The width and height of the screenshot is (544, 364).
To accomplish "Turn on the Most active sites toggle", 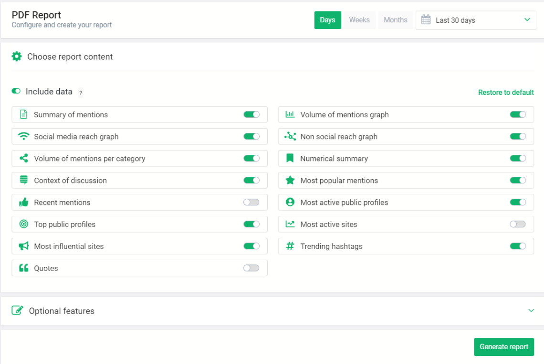I will pyautogui.click(x=518, y=224).
